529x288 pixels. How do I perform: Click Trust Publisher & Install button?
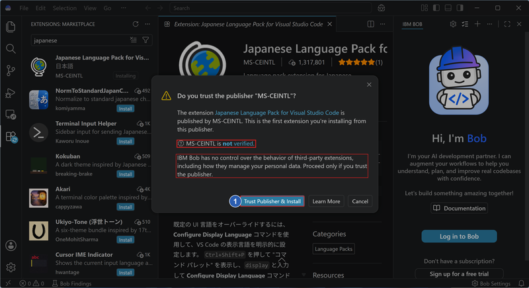pyautogui.click(x=272, y=201)
